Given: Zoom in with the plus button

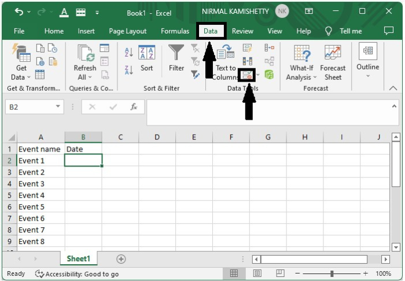Looking at the screenshot, I should tap(366, 273).
